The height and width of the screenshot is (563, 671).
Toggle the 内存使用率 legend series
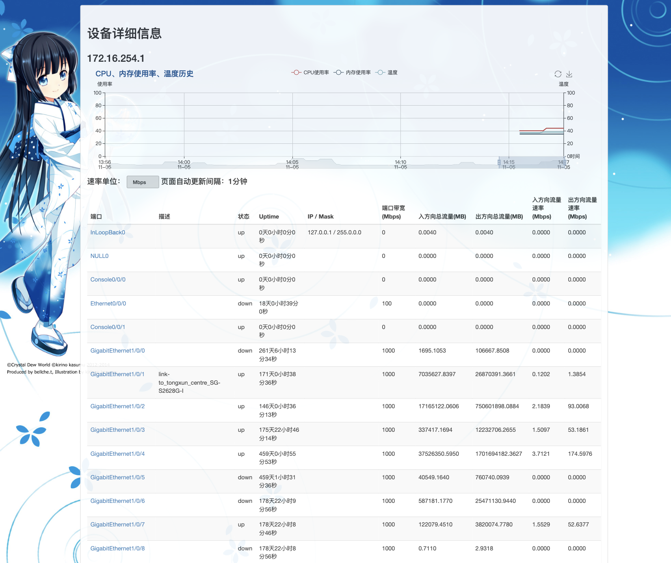point(352,72)
